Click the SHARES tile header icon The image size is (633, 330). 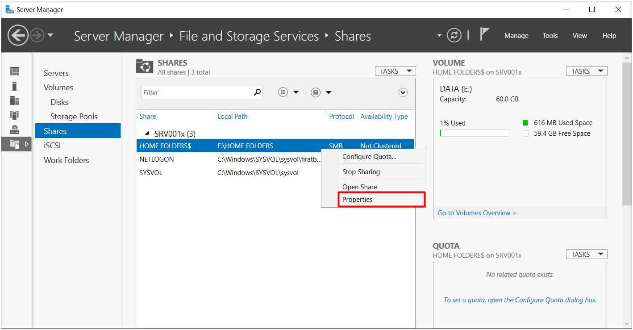(144, 66)
